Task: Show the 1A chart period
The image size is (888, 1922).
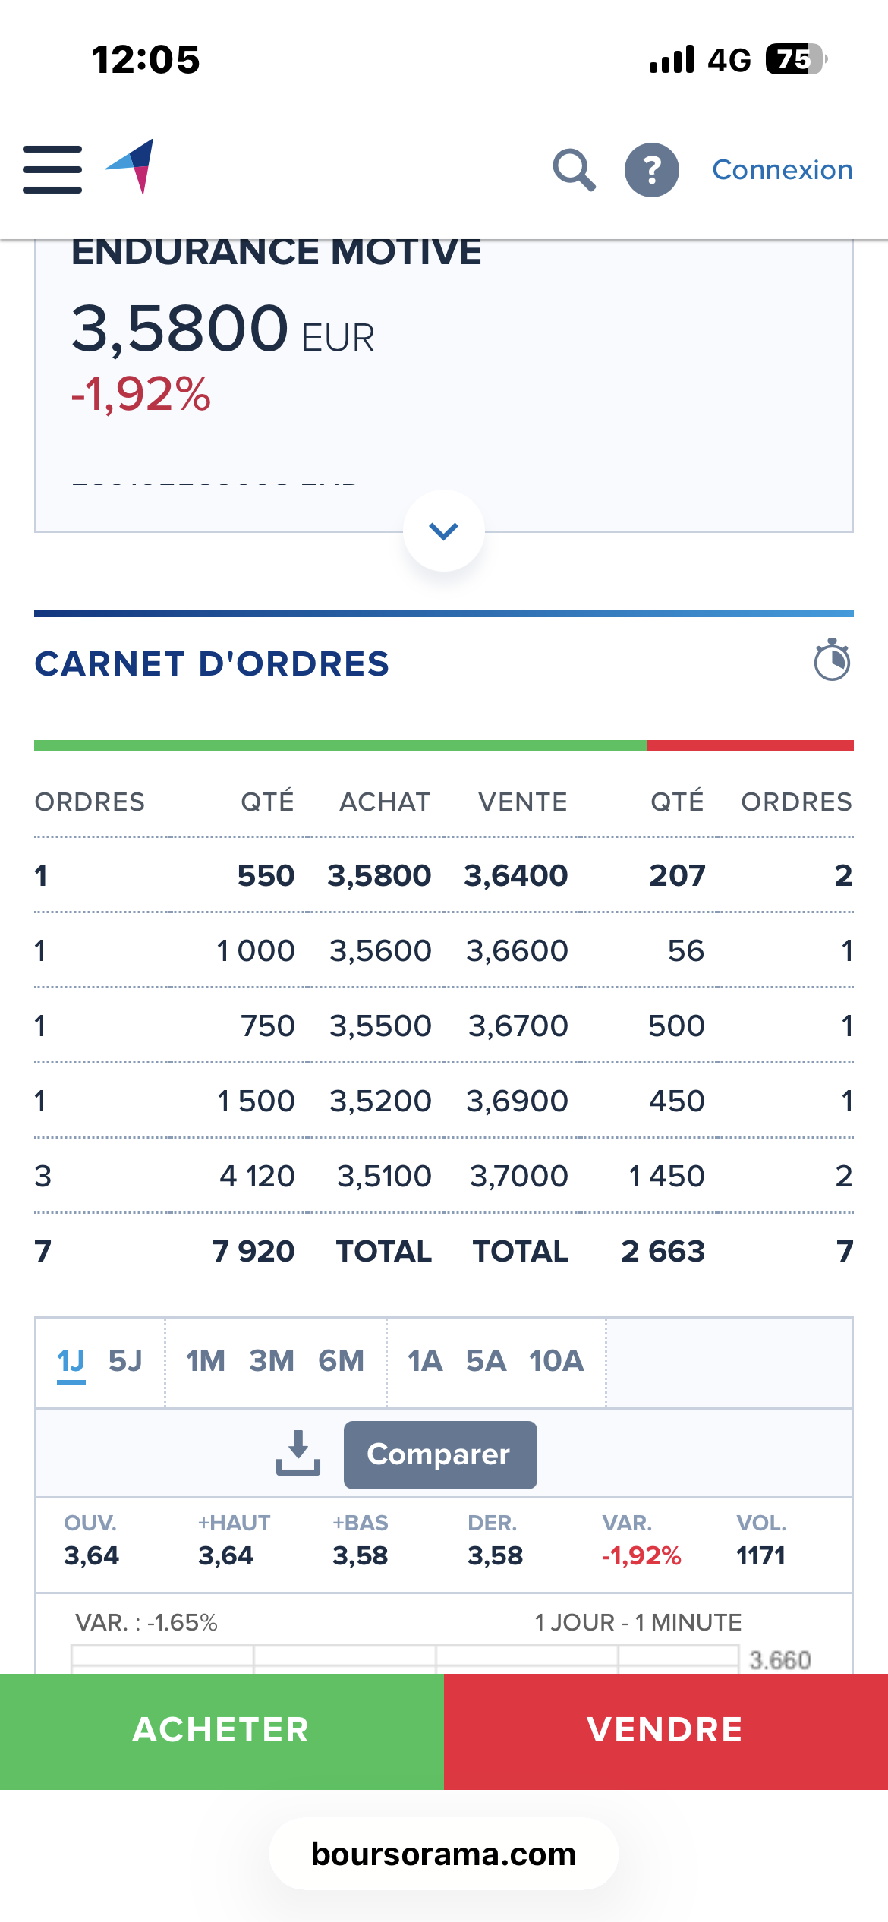Action: (x=425, y=1361)
